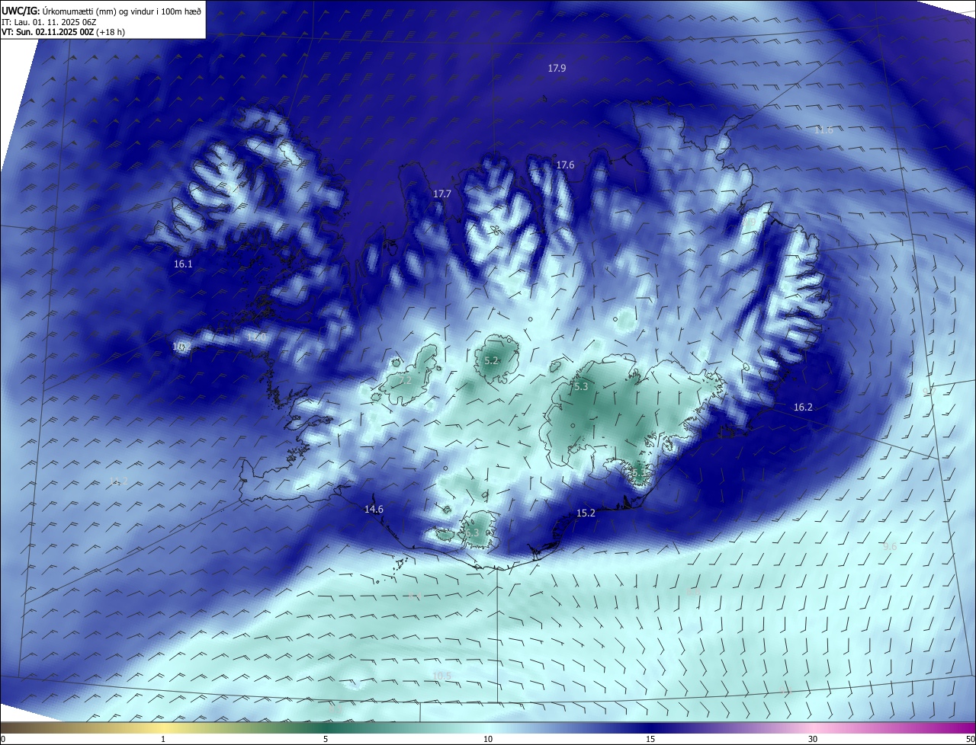Click the 11.0 value on Snæfellsnes
The image size is (976, 745).
[257, 337]
